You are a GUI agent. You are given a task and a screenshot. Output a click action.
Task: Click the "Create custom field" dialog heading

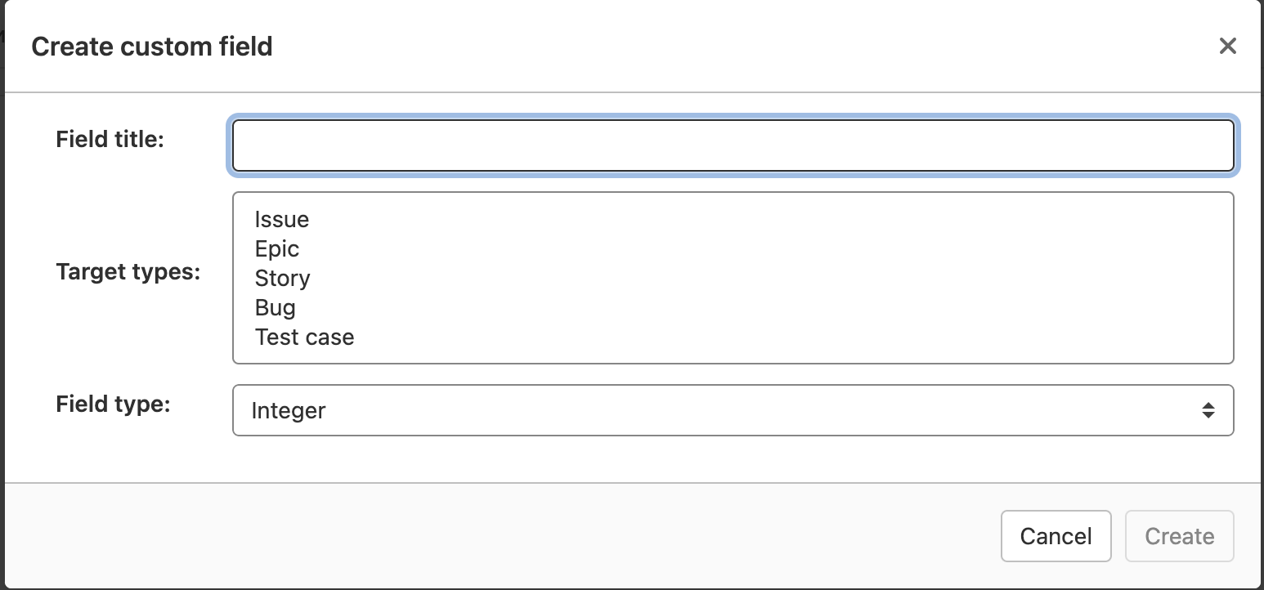click(x=152, y=47)
